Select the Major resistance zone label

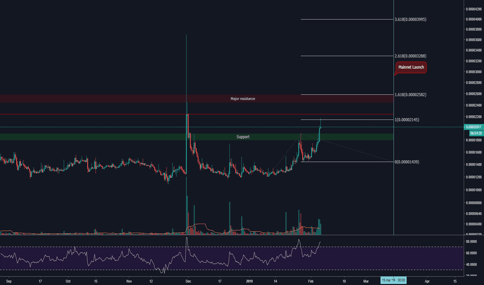click(x=243, y=99)
